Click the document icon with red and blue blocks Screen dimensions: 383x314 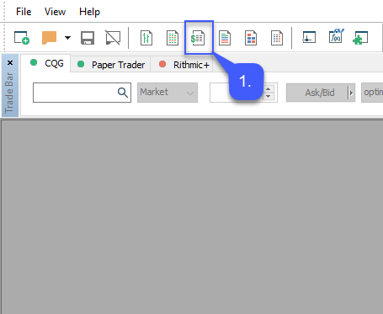251,38
